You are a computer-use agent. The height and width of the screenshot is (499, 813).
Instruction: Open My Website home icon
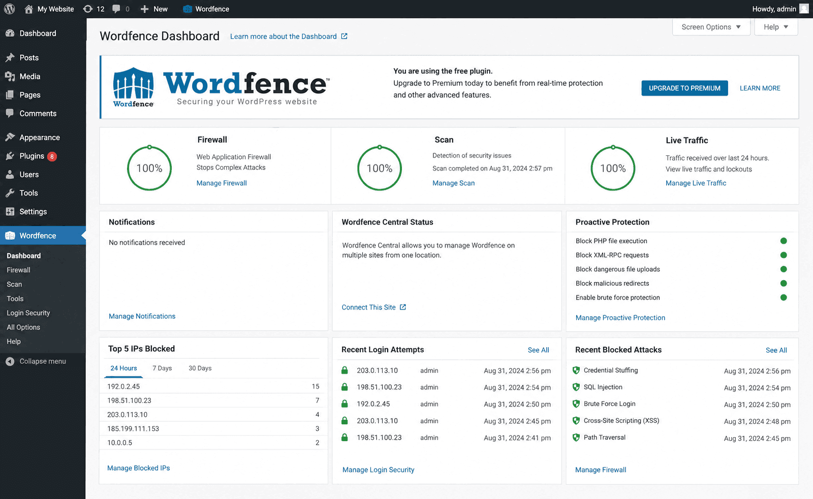(28, 9)
